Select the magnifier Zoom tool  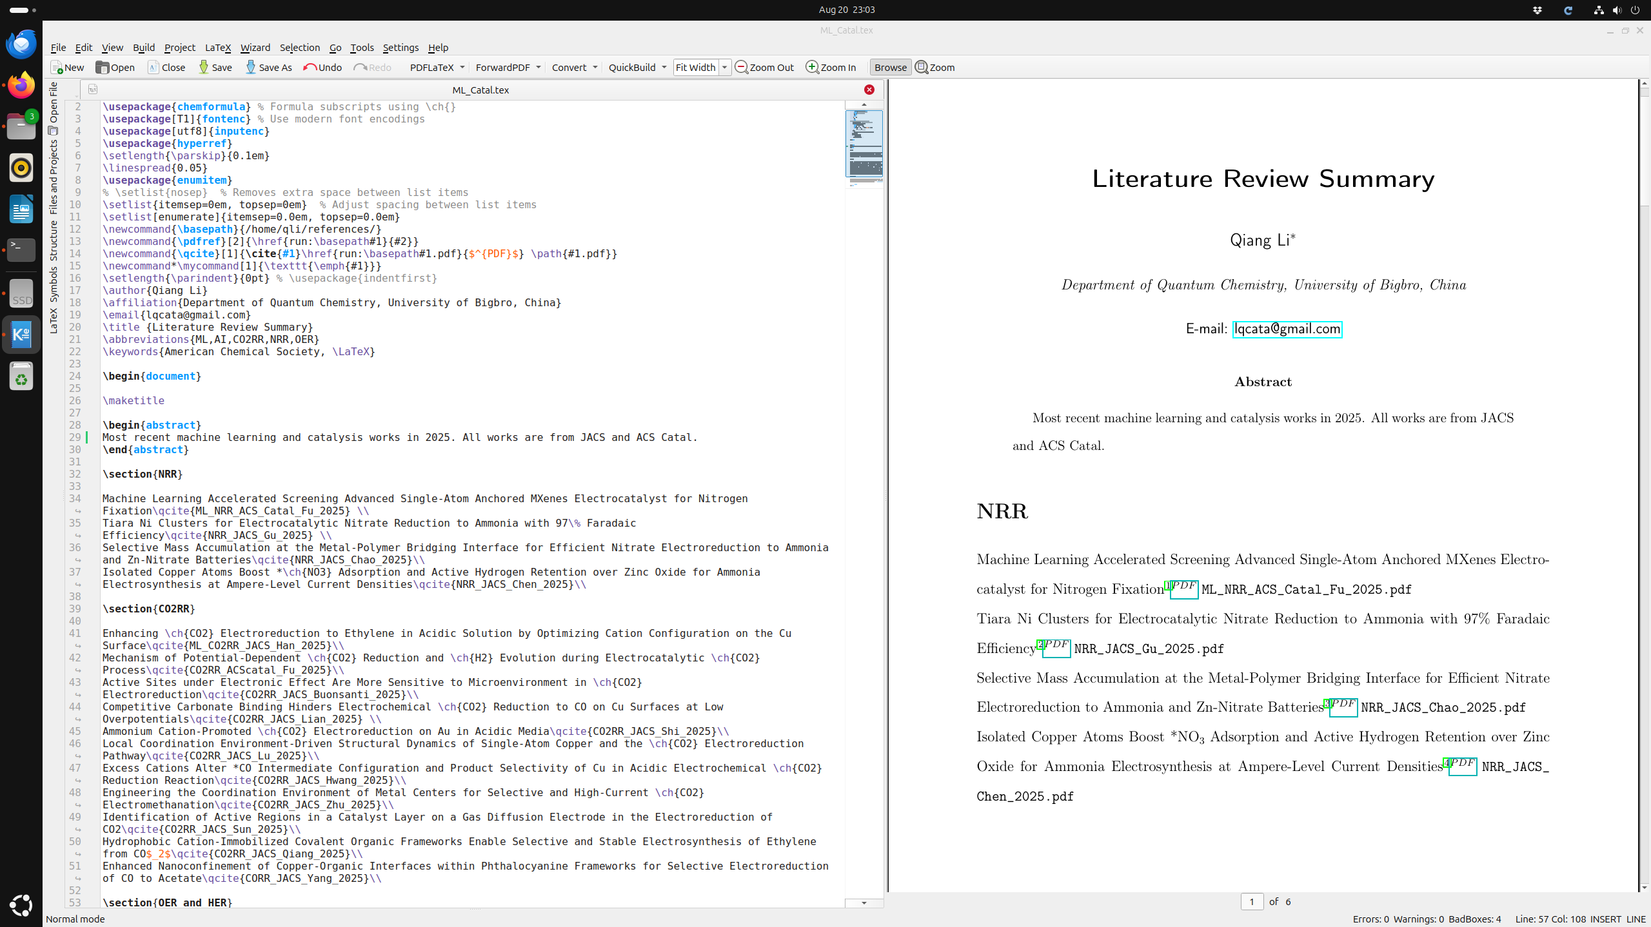coord(934,67)
